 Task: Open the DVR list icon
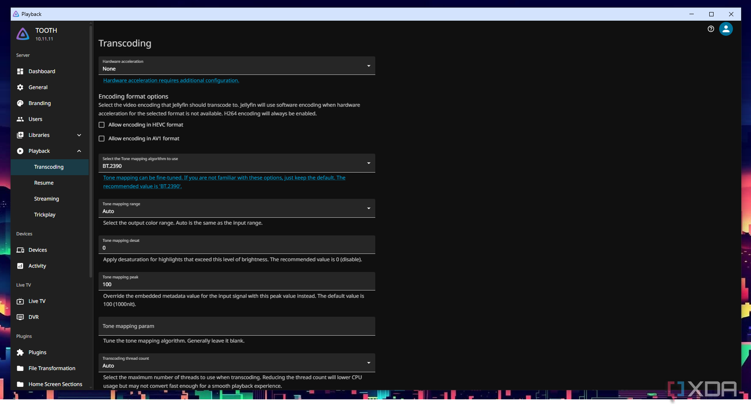(20, 317)
